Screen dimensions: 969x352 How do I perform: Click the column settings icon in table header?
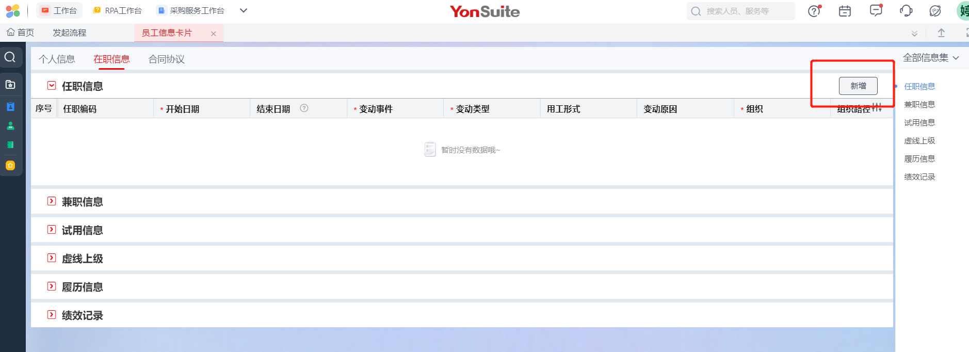click(x=877, y=108)
